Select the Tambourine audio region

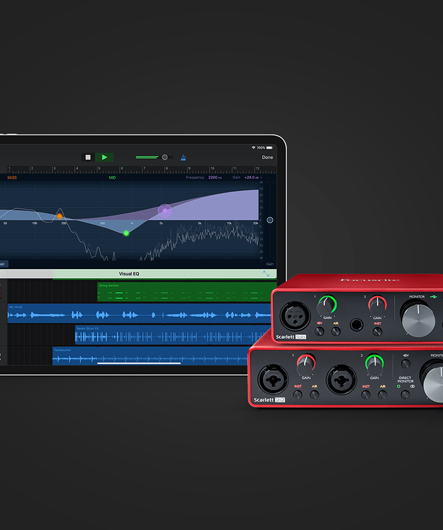(x=151, y=356)
